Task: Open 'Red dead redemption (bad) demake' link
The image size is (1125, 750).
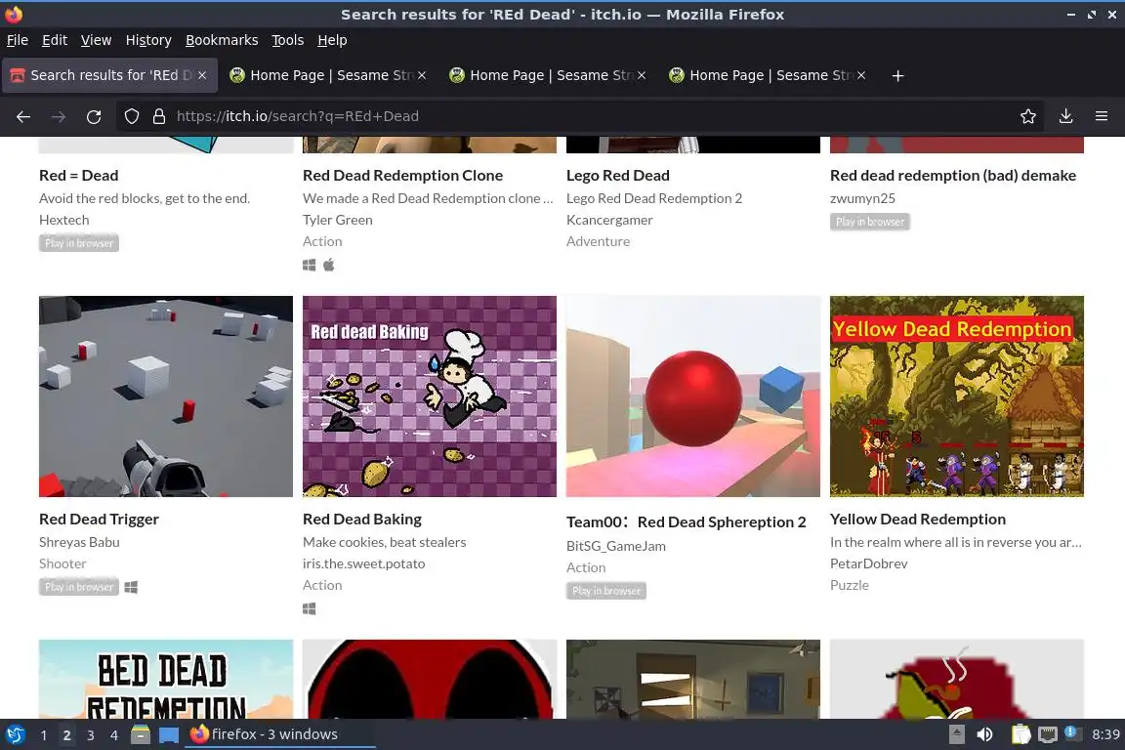Action: point(953,175)
